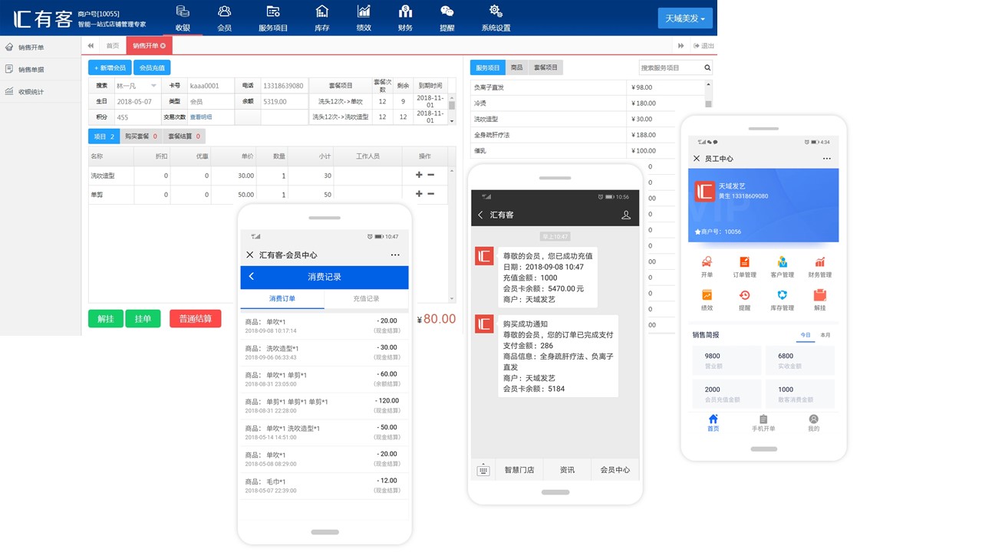Select the 项目 2 tab

[x=104, y=136]
